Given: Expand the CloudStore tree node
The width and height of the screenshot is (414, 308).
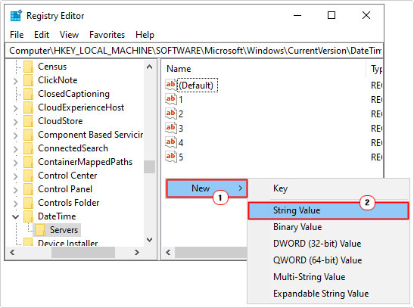Looking at the screenshot, I should 16,122.
